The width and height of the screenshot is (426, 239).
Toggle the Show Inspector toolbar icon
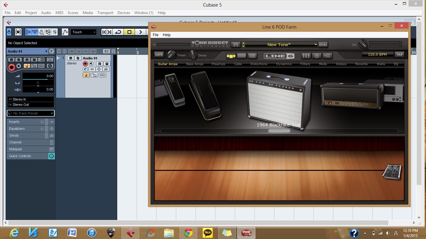tap(28, 32)
